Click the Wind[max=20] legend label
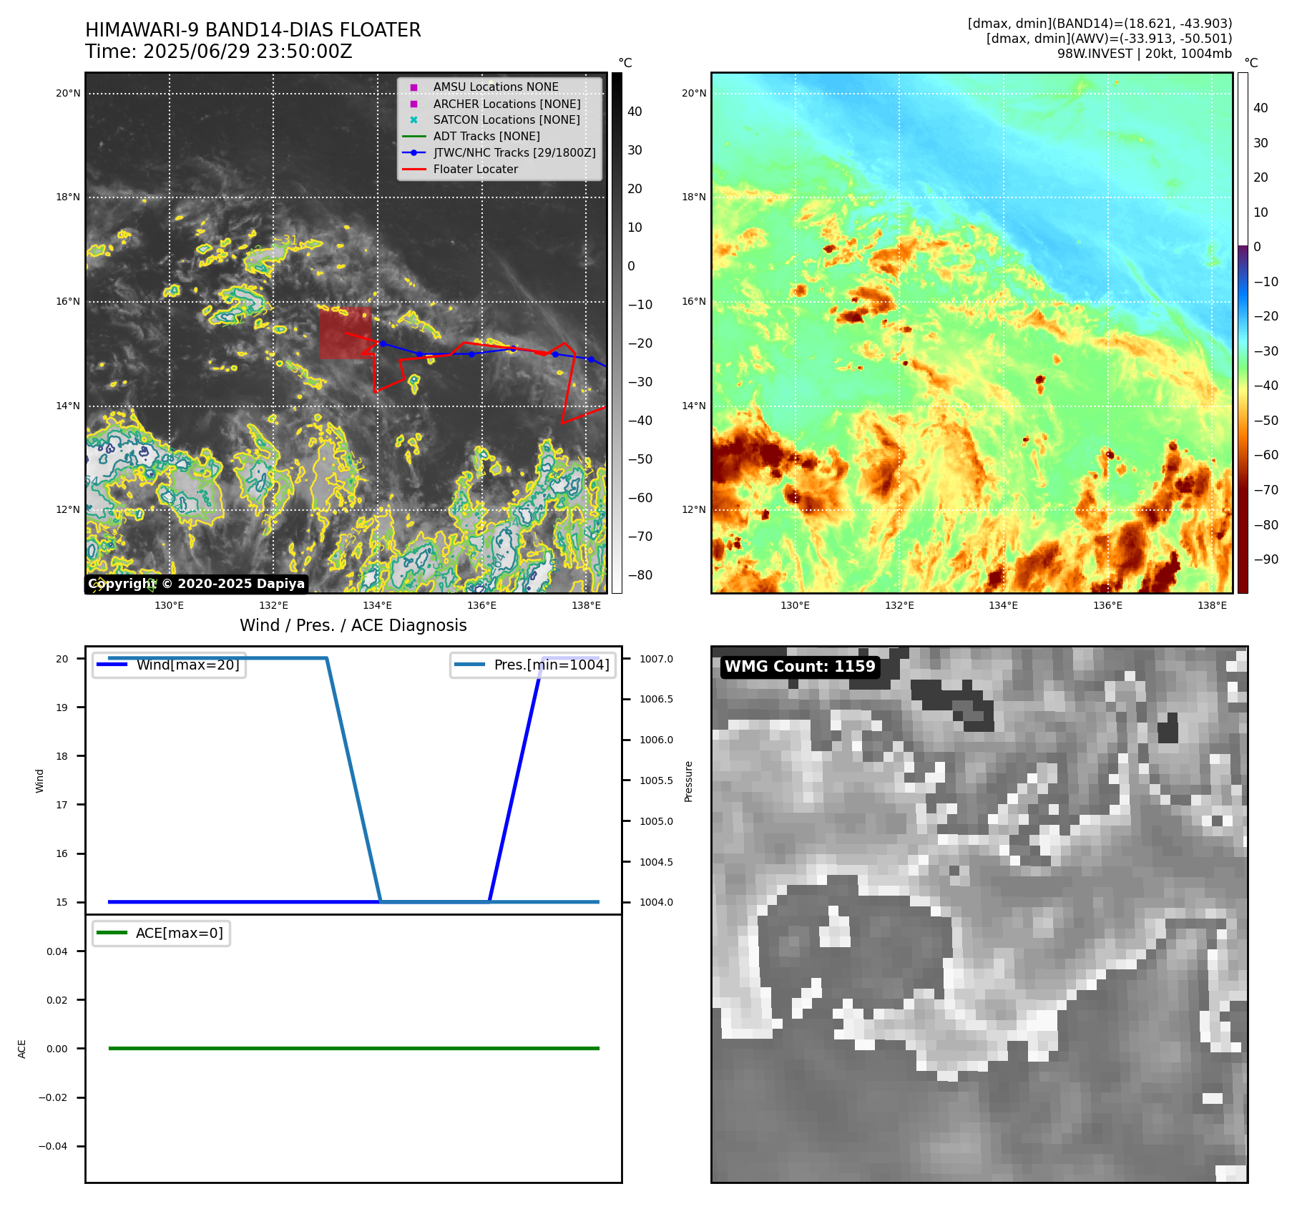This screenshot has height=1209, width=1297. coord(188,665)
